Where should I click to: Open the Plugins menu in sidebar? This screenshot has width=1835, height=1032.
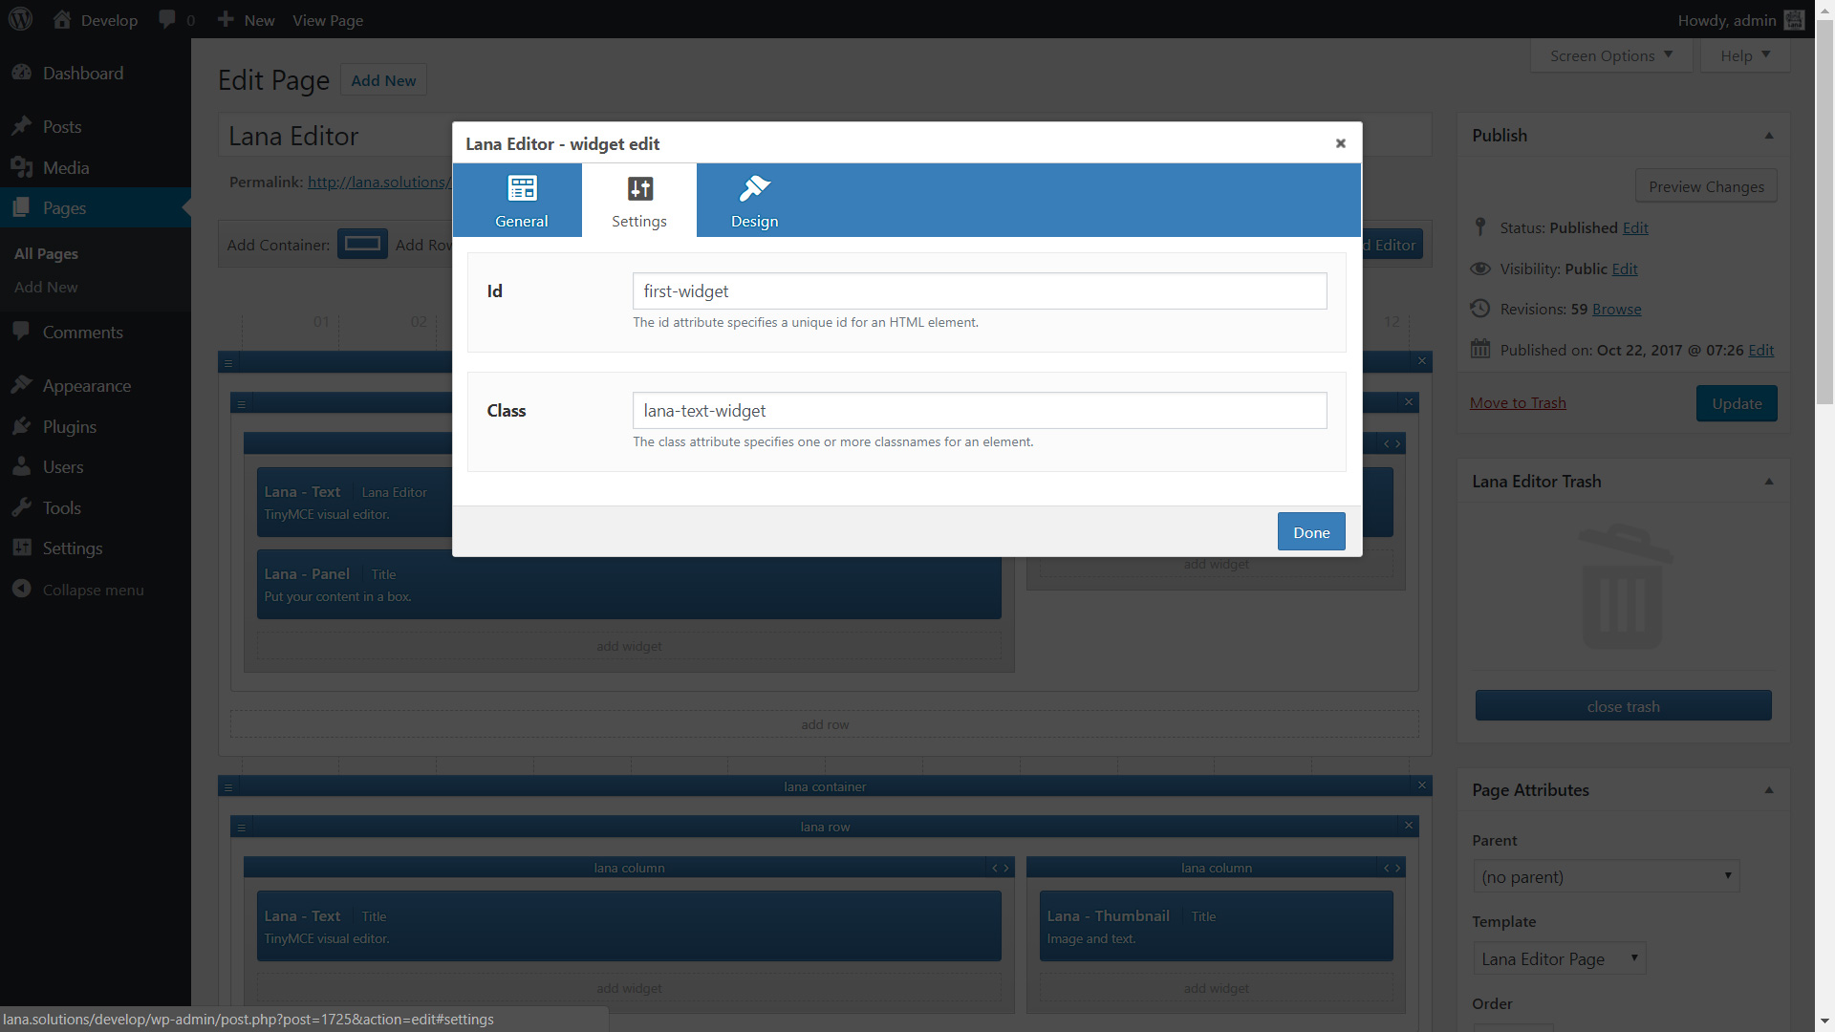[x=69, y=427]
